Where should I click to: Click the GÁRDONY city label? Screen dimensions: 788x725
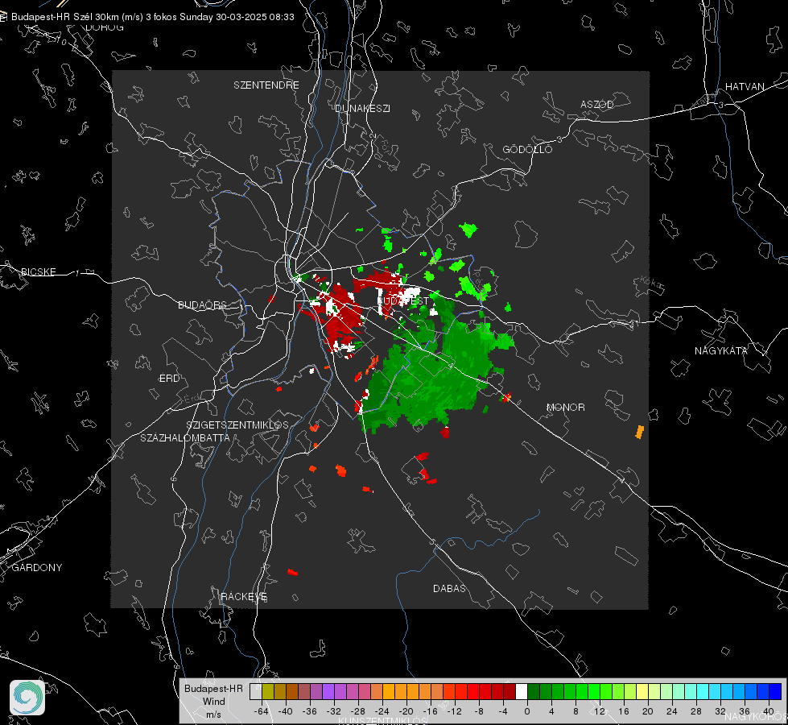coord(37,568)
